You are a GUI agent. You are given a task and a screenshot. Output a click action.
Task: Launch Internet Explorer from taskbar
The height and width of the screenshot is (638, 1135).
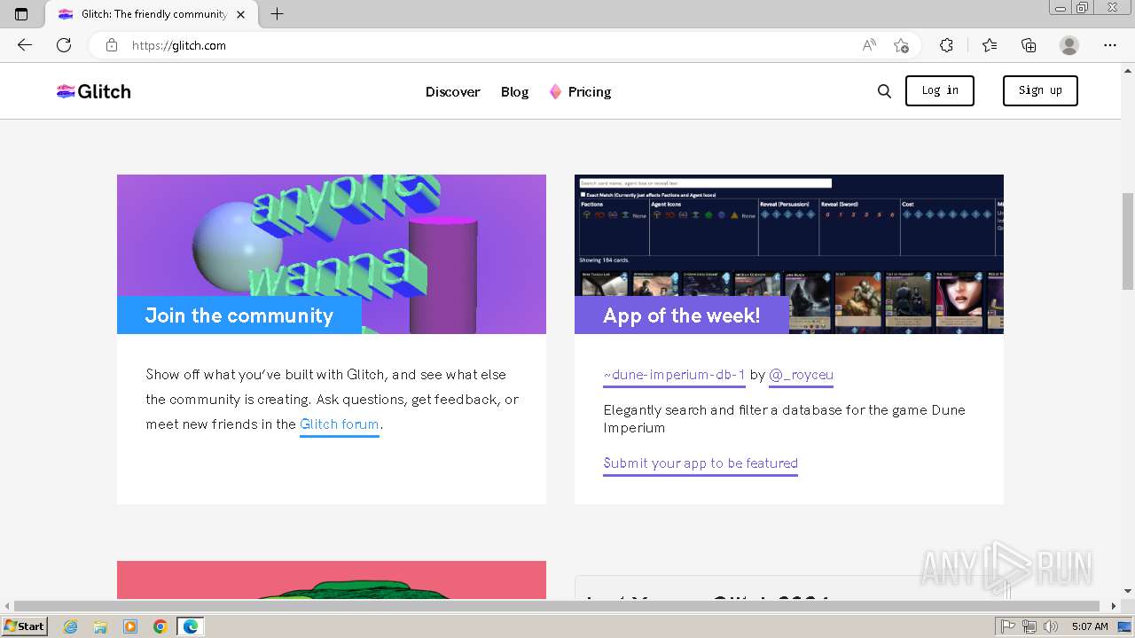point(71,626)
